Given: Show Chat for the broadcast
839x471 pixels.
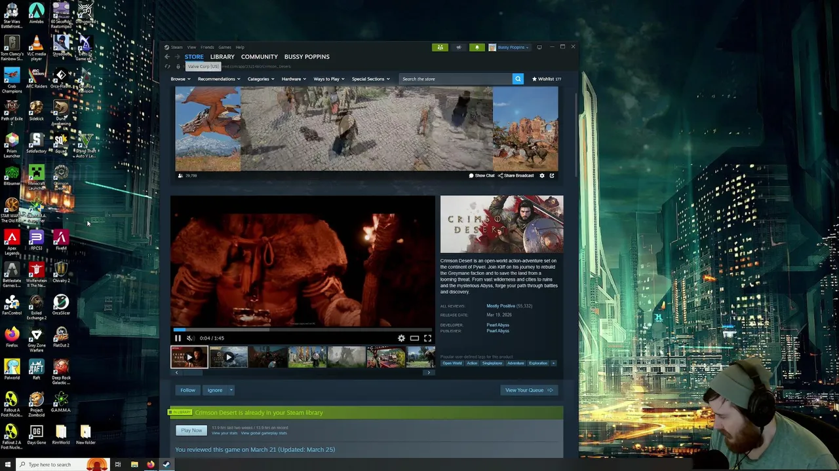Looking at the screenshot, I should pyautogui.click(x=482, y=175).
